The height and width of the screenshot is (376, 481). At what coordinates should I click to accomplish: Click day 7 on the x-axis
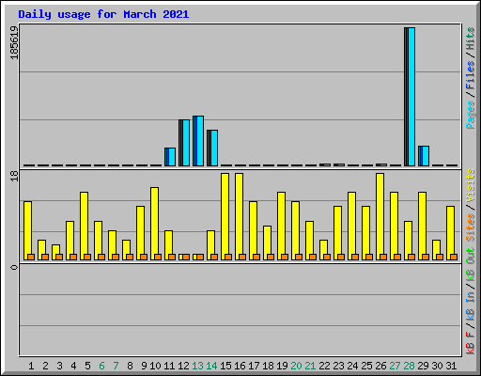[x=116, y=366]
